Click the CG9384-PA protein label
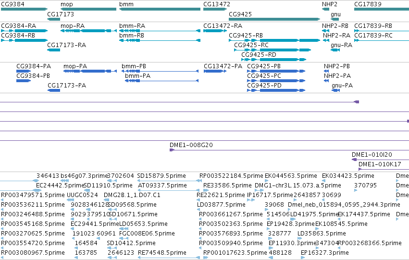Image resolution: width=409 pixels, height=260 pixels. click(x=34, y=66)
